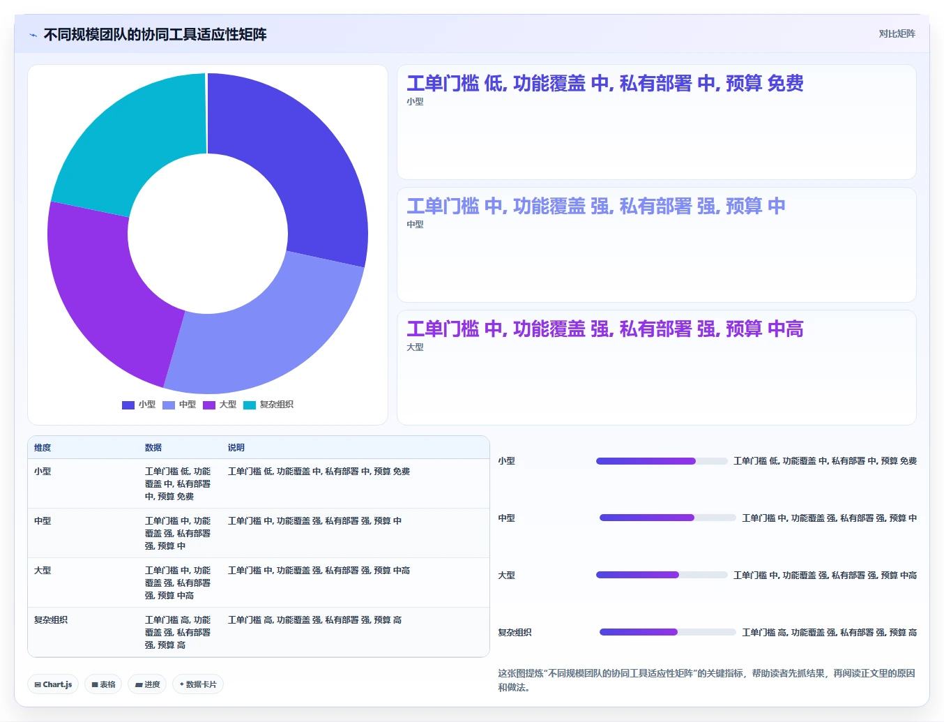This screenshot has width=944, height=722.
Task: Click the 小型 label beside its progress bar
Action: click(506, 461)
